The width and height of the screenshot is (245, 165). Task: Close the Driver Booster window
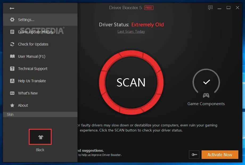238,7
